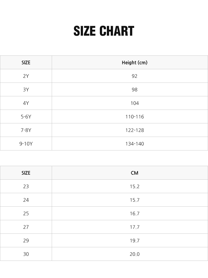Select shoe size 30 cell
Image resolution: width=208 pixels, height=278 pixels.
click(x=26, y=254)
